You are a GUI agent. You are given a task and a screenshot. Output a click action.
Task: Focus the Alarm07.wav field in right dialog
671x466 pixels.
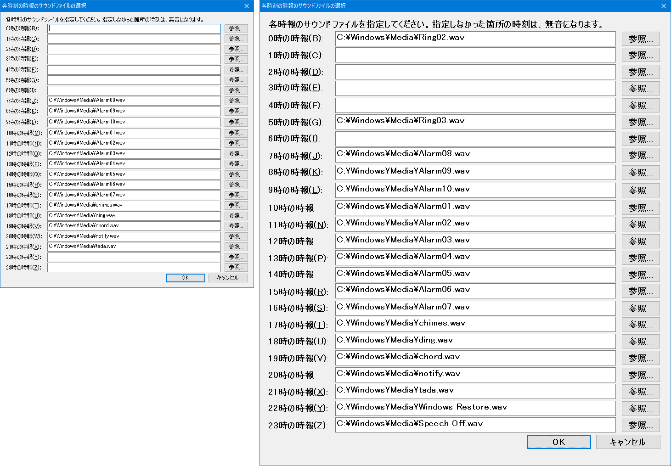475,308
